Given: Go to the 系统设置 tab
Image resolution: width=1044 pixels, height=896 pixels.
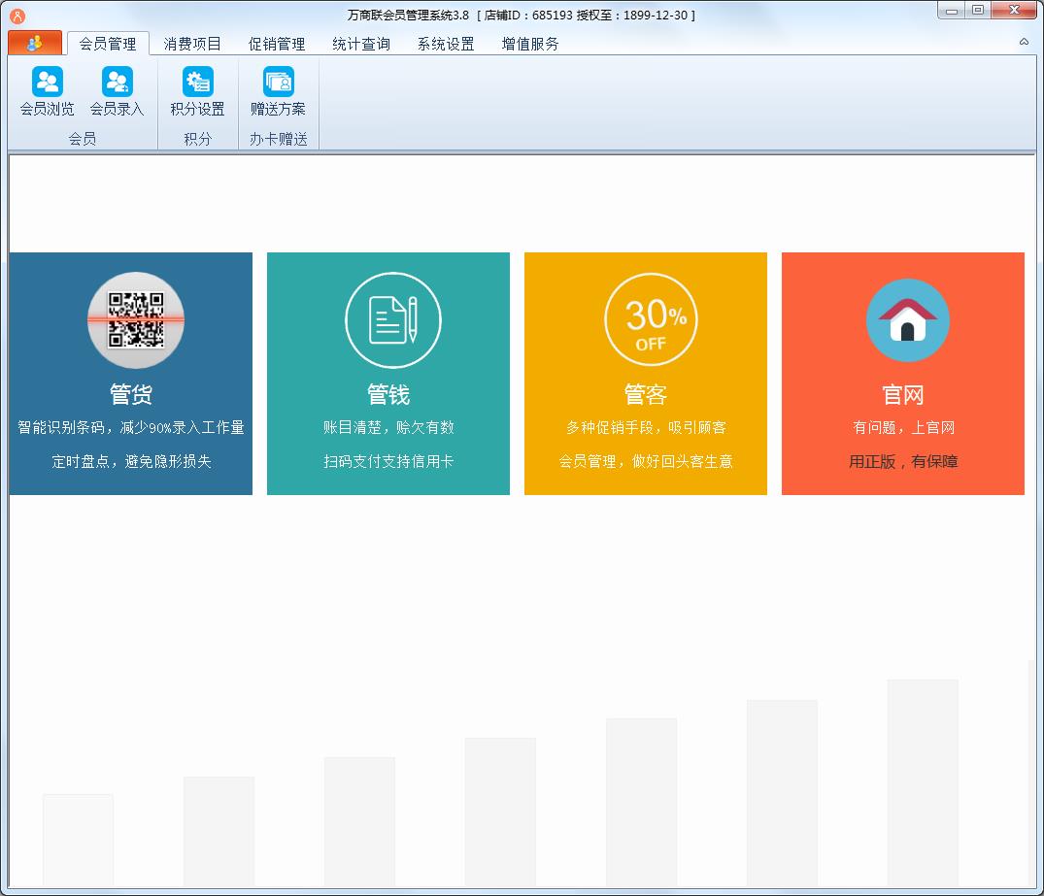Looking at the screenshot, I should 446,44.
